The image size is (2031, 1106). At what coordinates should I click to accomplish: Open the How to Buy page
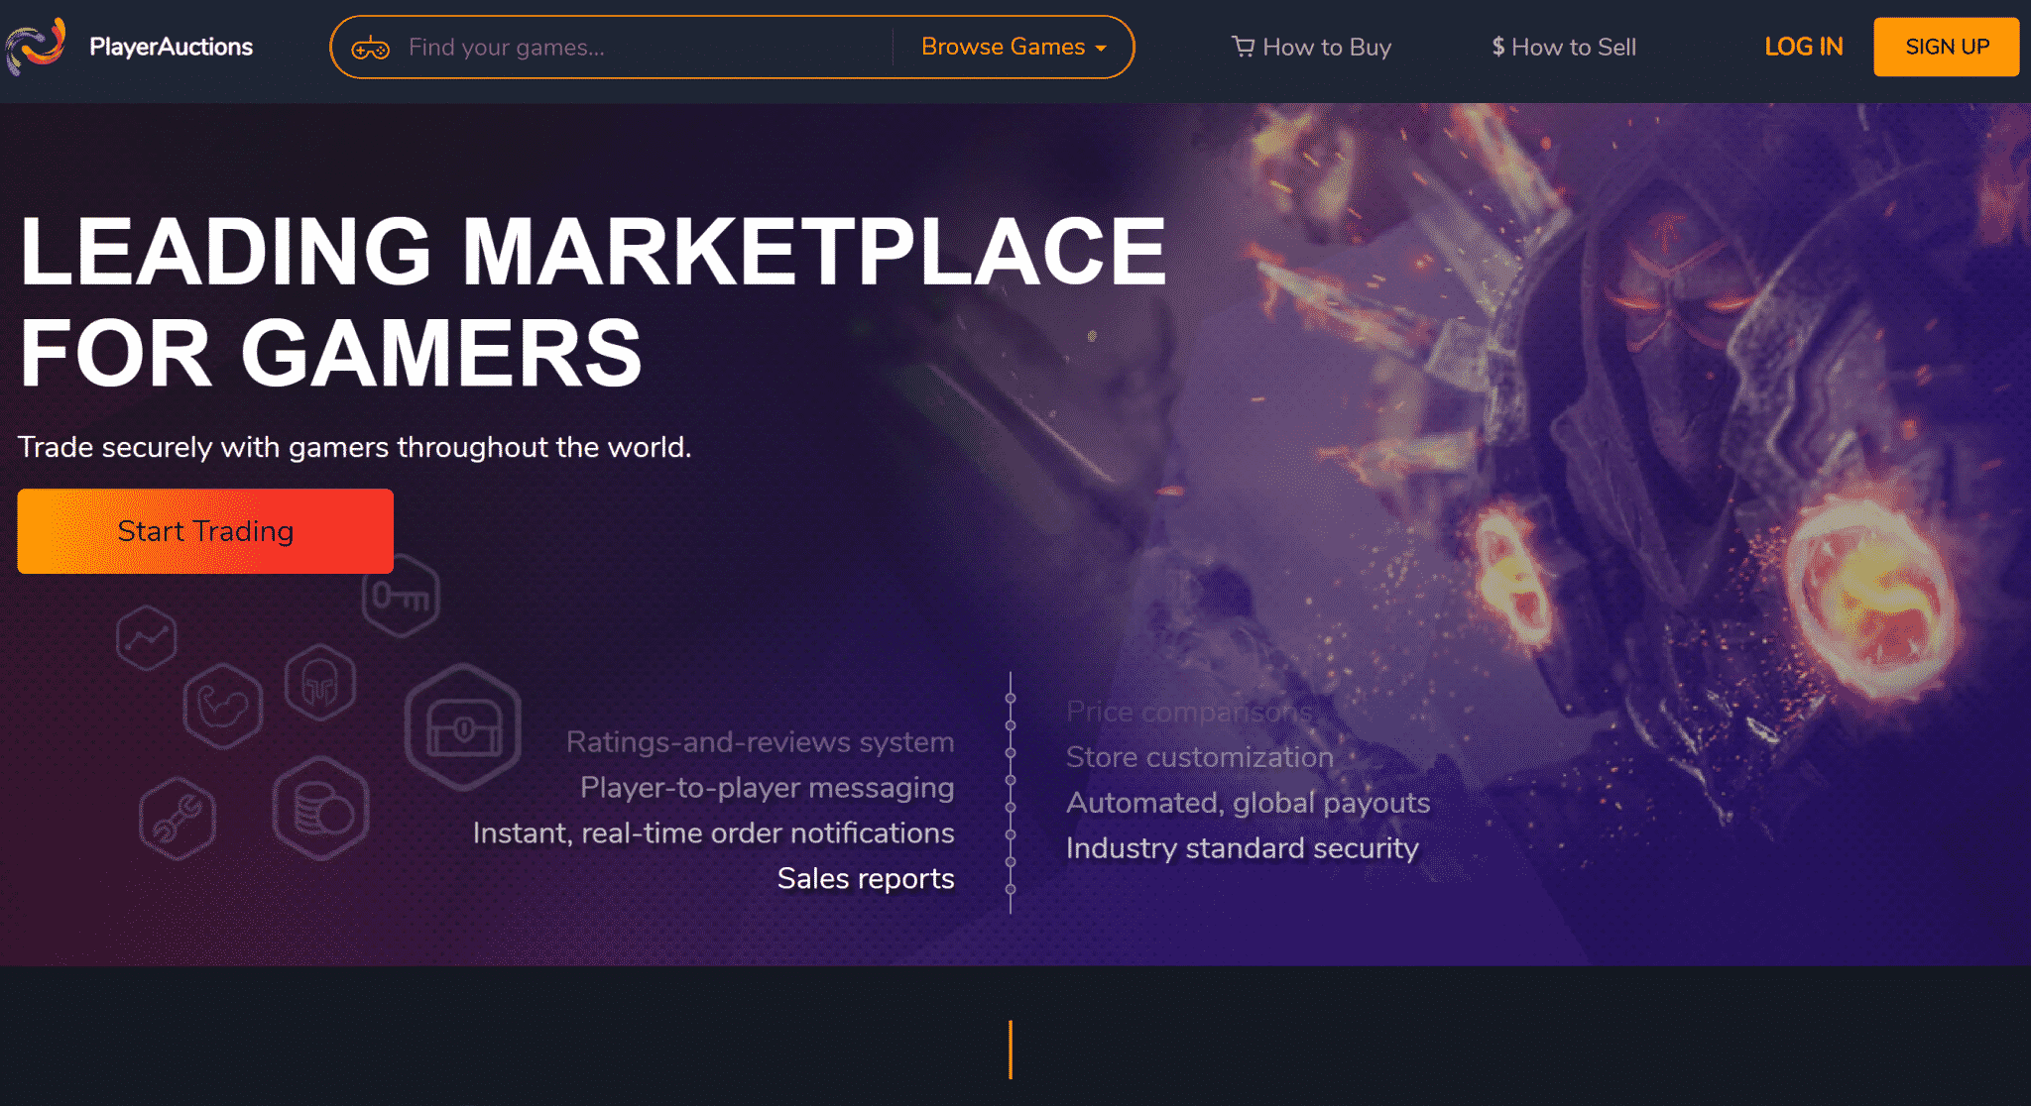[1326, 47]
